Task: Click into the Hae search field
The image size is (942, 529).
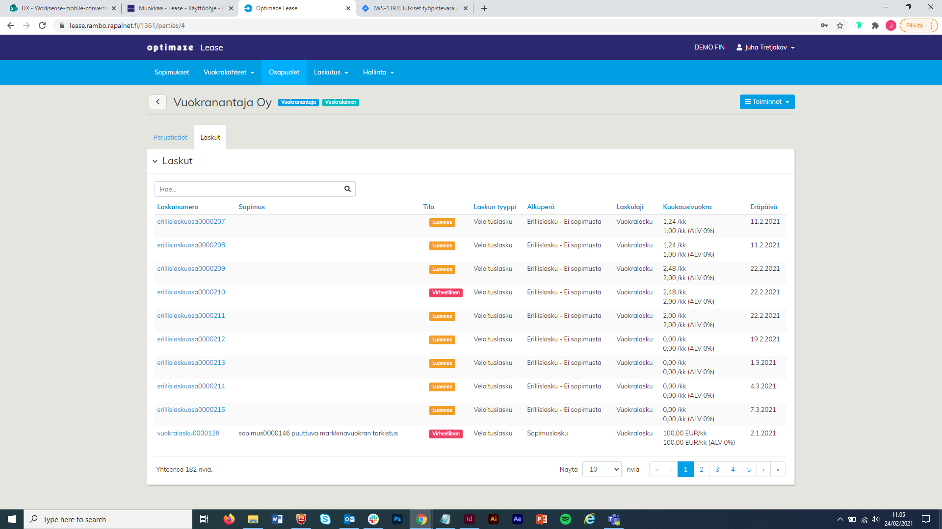Action: tap(248, 189)
